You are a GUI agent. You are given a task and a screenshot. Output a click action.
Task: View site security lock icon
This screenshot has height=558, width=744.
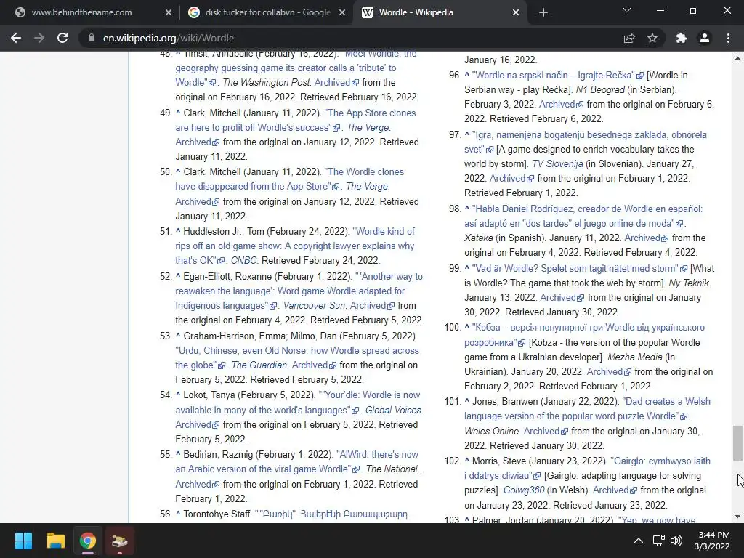tap(92, 38)
